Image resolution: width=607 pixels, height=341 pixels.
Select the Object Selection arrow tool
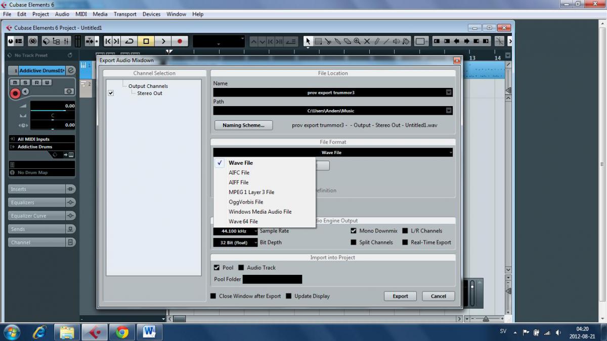[308, 41]
